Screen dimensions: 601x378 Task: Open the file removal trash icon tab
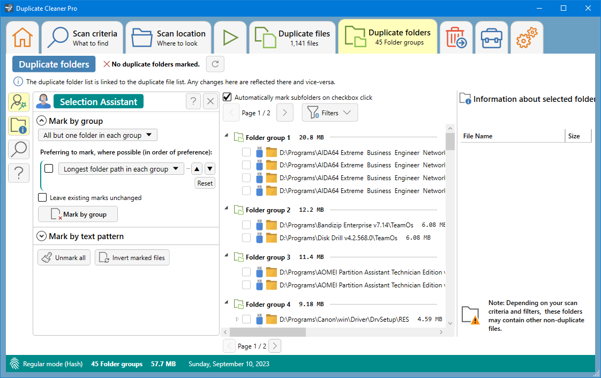[456, 38]
